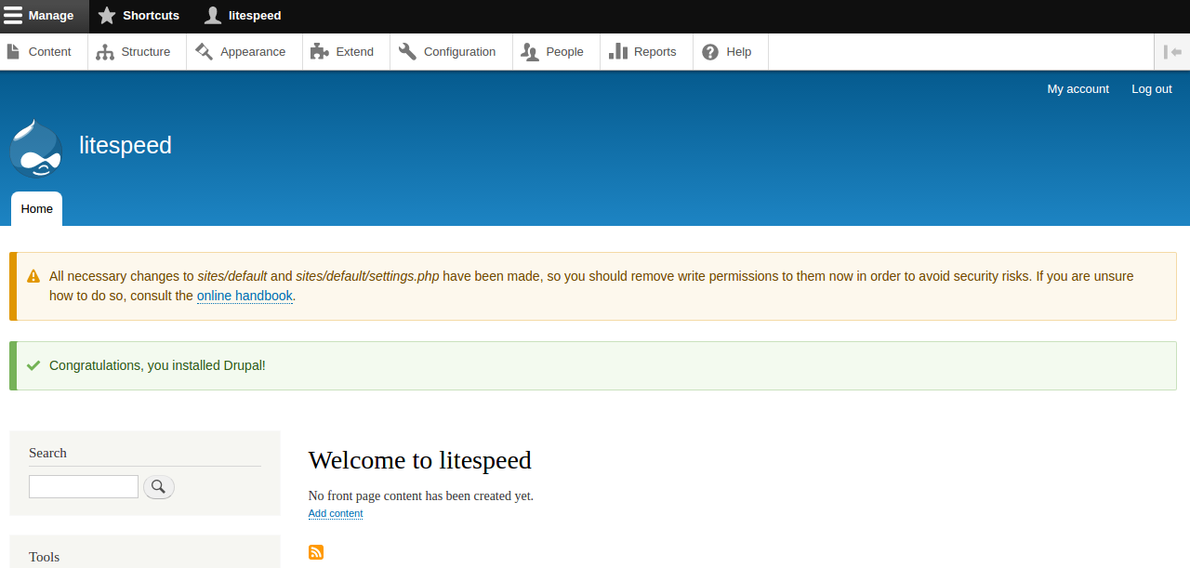The height and width of the screenshot is (568, 1190).
Task: Open the Extend admin menu
Action: (346, 52)
